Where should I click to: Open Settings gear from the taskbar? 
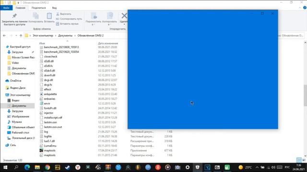pos(188,167)
